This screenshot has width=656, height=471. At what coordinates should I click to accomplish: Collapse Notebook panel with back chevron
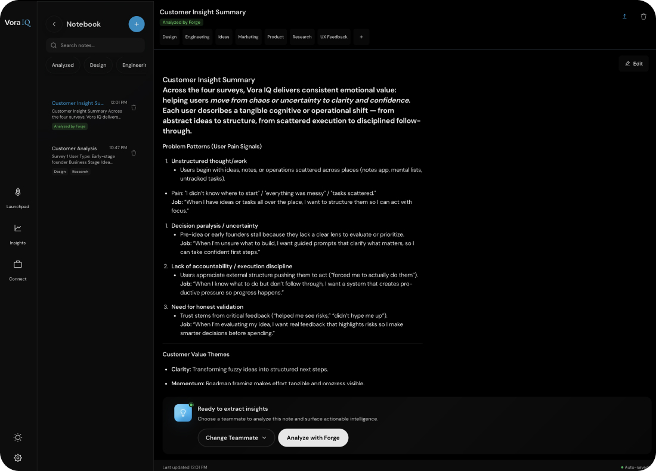coord(54,24)
